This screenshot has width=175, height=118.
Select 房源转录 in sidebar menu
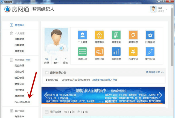19,96
